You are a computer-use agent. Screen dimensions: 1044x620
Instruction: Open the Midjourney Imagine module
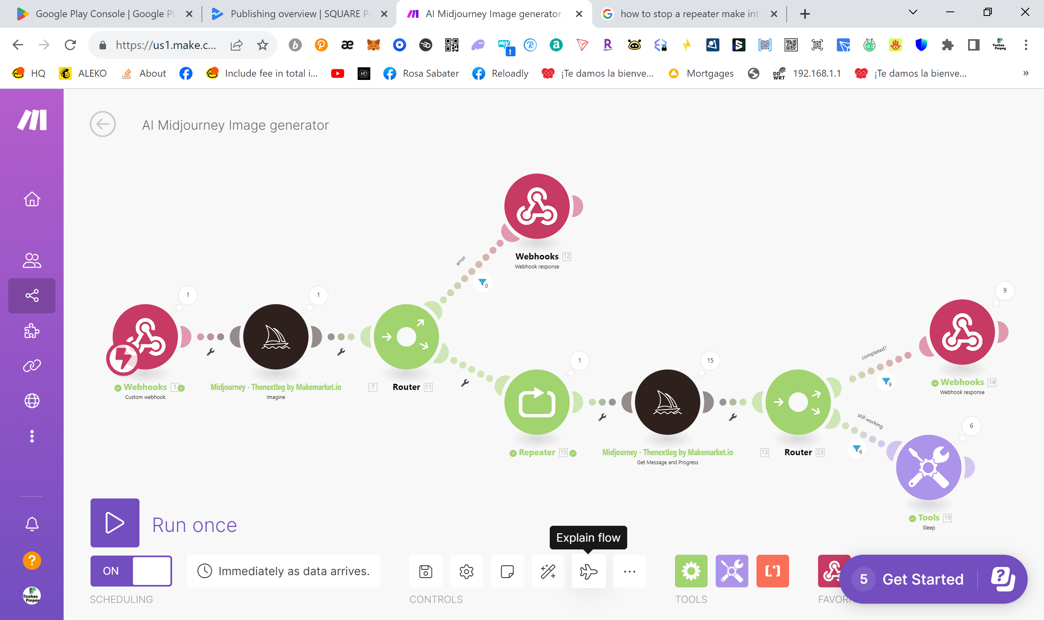[x=276, y=337]
